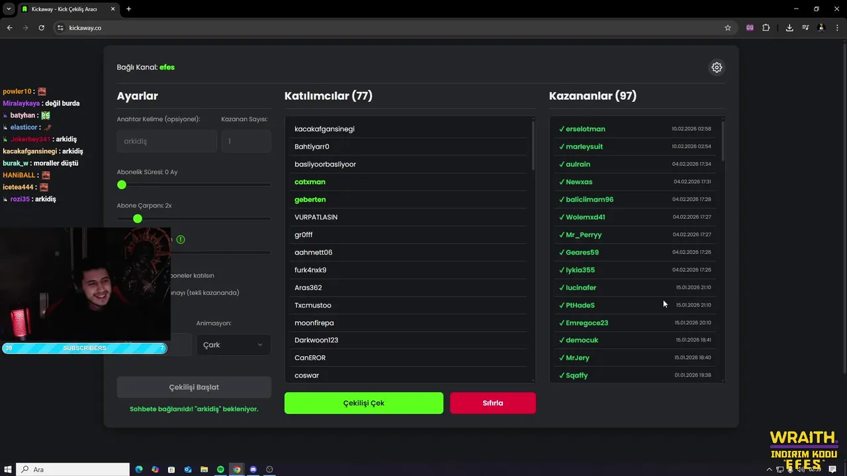This screenshot has width=847, height=476.
Task: Click winner marleysuit in Kazananlar
Action: click(584, 147)
